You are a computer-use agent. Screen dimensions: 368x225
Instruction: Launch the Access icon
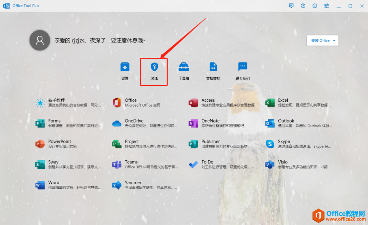click(193, 103)
